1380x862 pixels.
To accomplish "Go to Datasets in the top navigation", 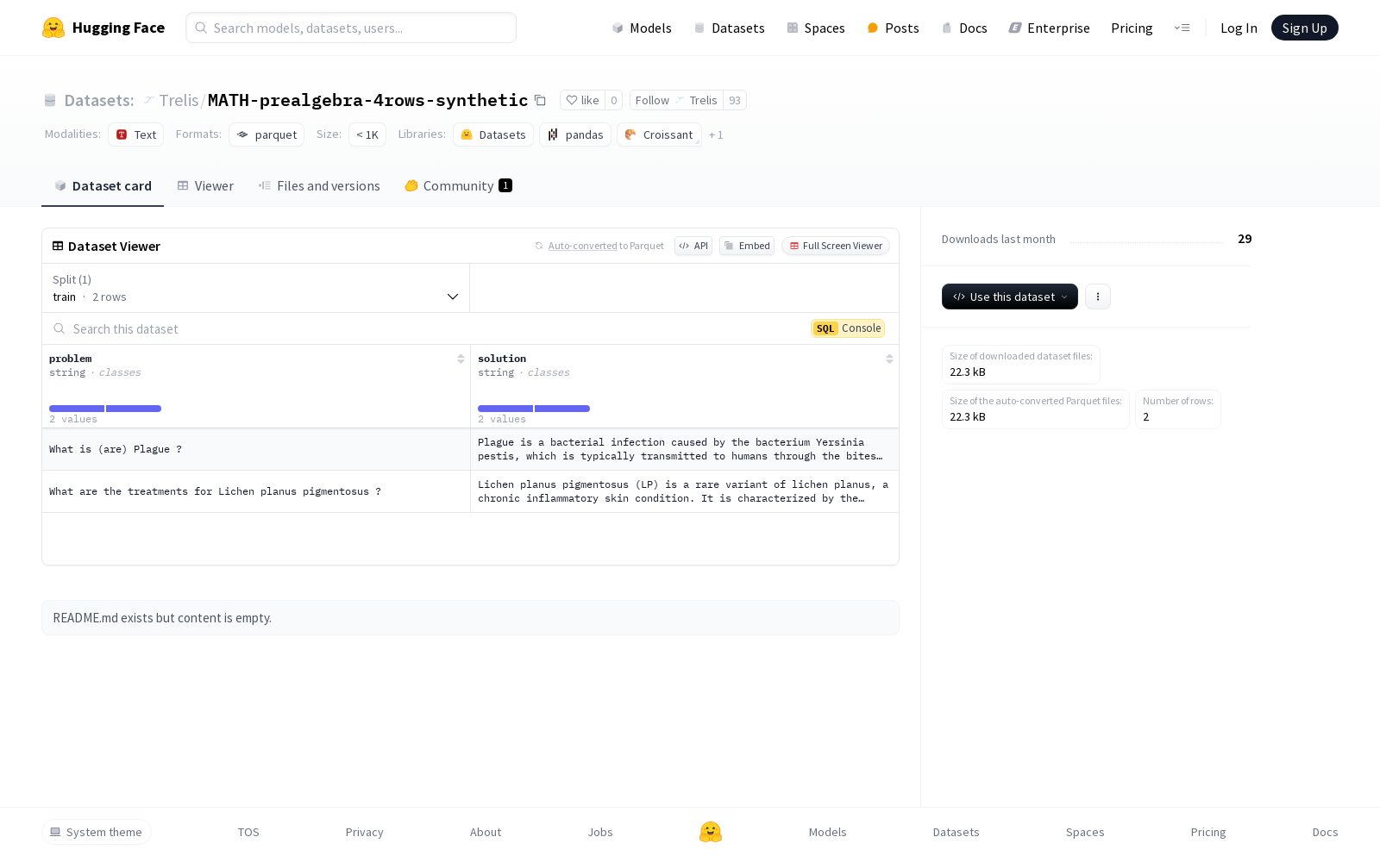I will pos(729,28).
